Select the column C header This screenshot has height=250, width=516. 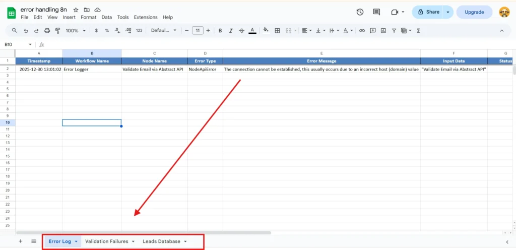(154, 53)
